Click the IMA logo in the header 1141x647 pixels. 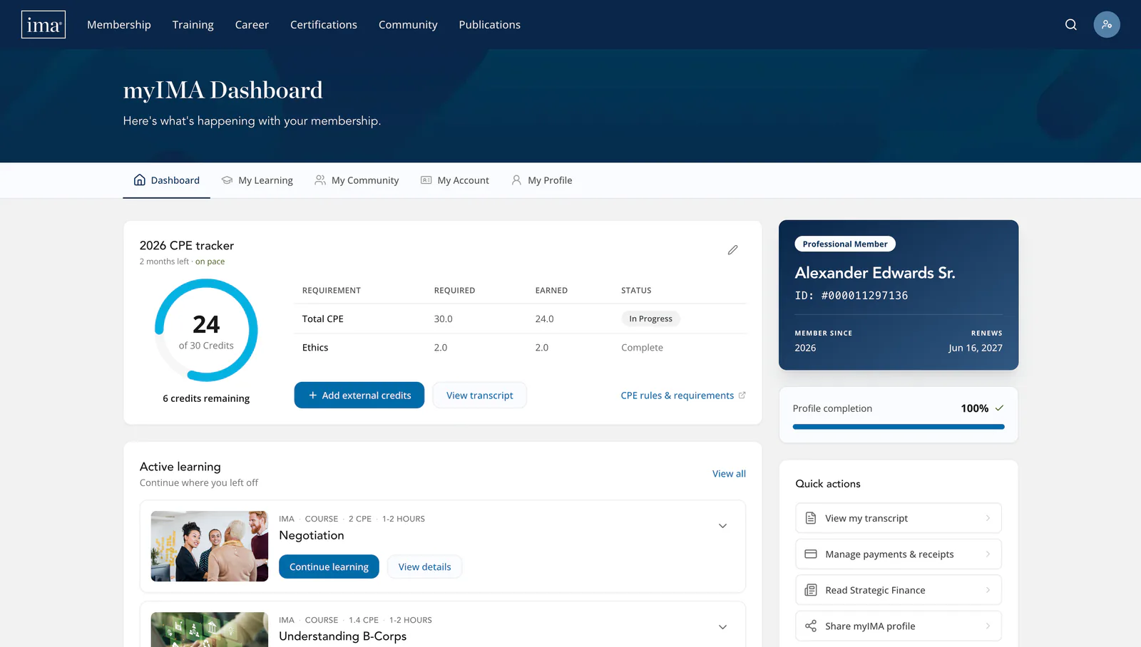tap(44, 24)
